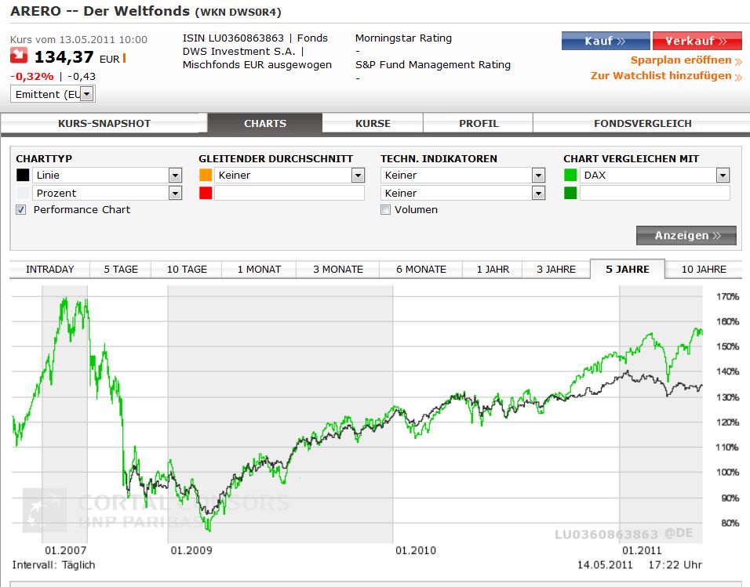The image size is (750, 587).
Task: Select the INTRADAY time range
Action: click(49, 269)
